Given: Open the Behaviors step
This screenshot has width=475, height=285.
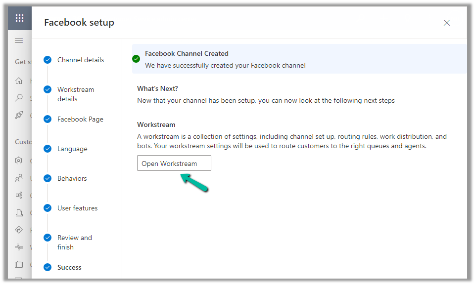Looking at the screenshot, I should click(x=72, y=178).
